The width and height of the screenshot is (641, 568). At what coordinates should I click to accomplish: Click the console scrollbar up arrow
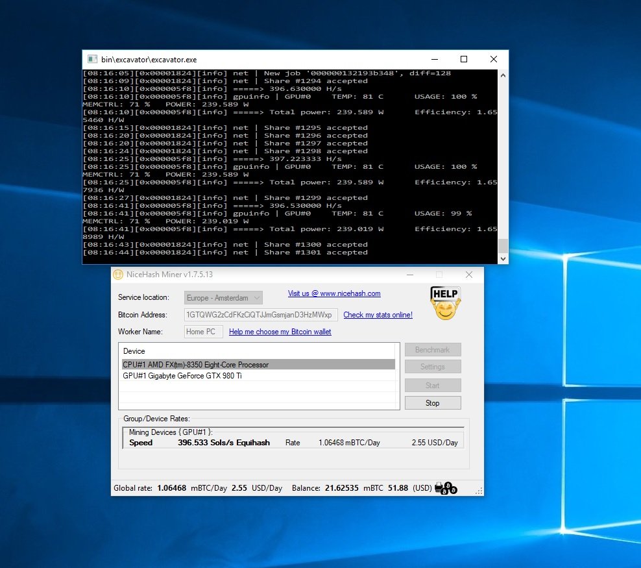tap(503, 75)
